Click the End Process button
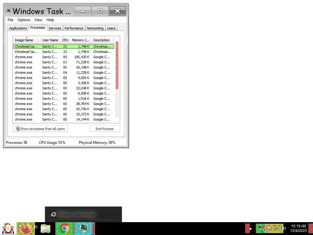Image resolution: width=313 pixels, height=235 pixels. tap(105, 129)
